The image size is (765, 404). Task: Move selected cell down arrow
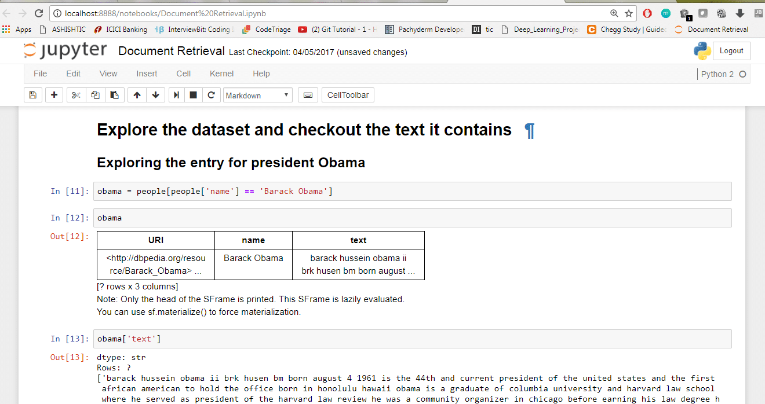point(155,96)
